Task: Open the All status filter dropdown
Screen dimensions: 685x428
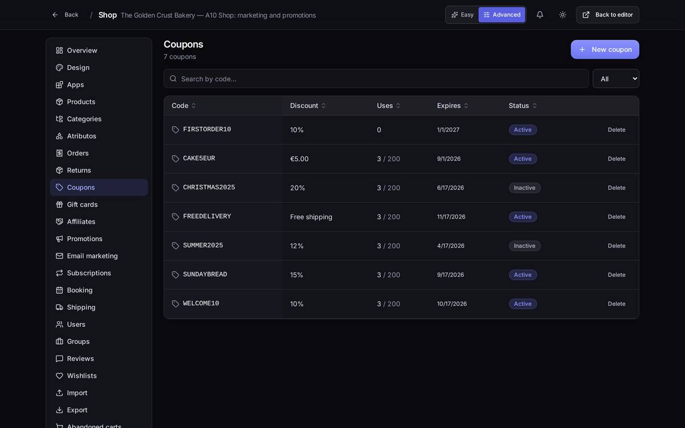Action: [616, 79]
